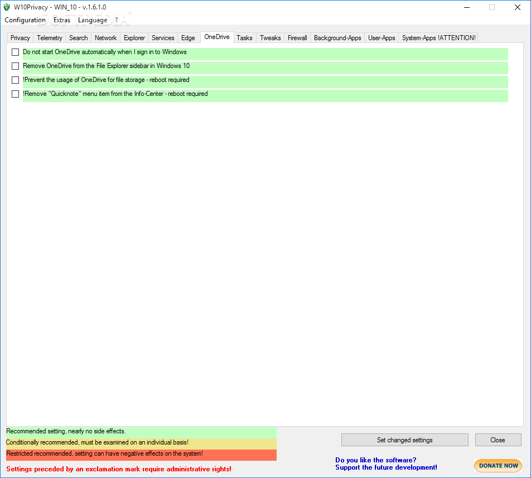Select the System-Apps !ATTENTION! tab
Screen dimensions: 531x478
(438, 38)
